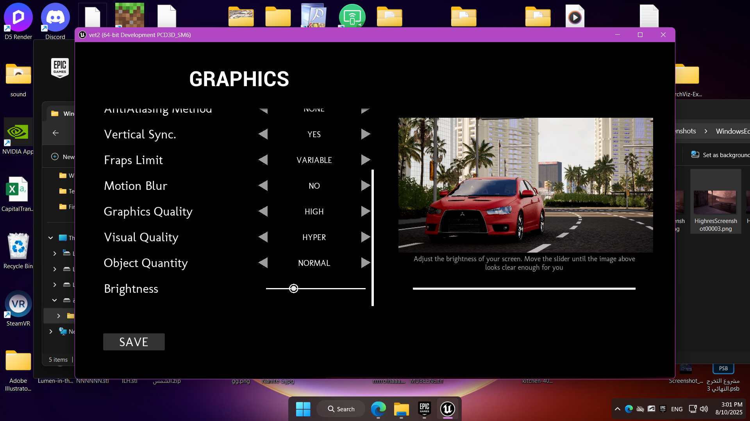Click the Windows Start button
The height and width of the screenshot is (421, 750).
pyautogui.click(x=303, y=409)
